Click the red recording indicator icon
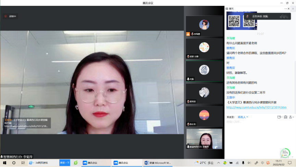Viewport: 296px width, 167px height. point(5,16)
